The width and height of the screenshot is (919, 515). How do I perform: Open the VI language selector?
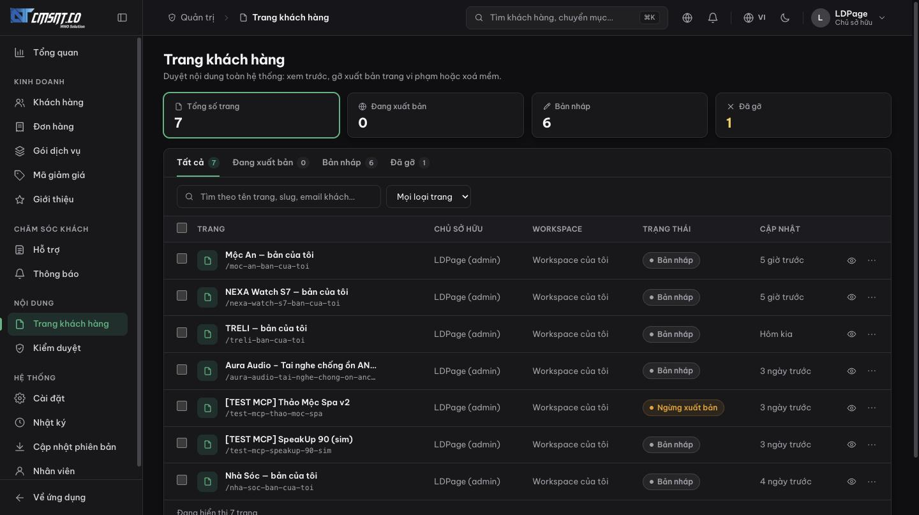pos(754,18)
